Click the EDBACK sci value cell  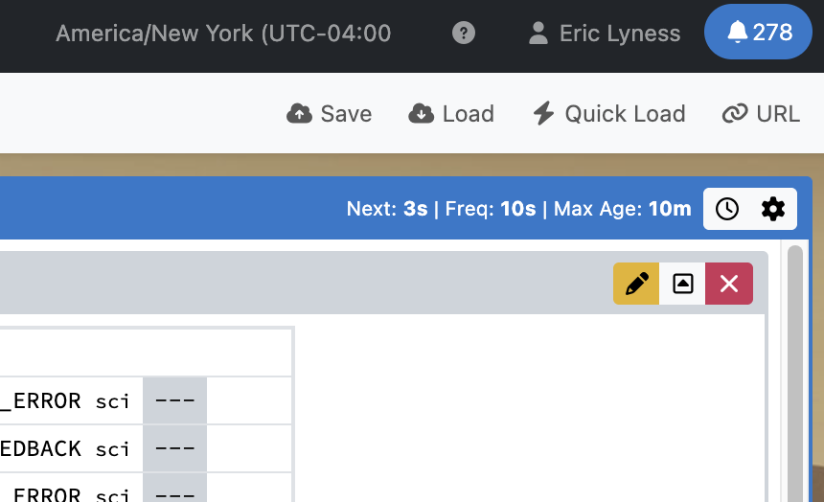(175, 448)
